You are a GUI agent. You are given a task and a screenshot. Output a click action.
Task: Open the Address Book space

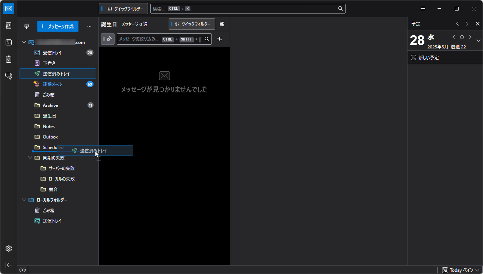(x=8, y=26)
